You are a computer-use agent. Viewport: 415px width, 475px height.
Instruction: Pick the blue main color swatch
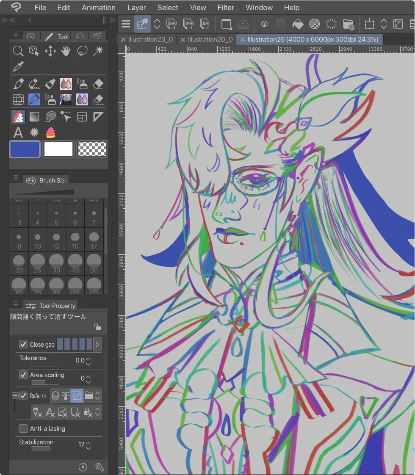[x=25, y=149]
